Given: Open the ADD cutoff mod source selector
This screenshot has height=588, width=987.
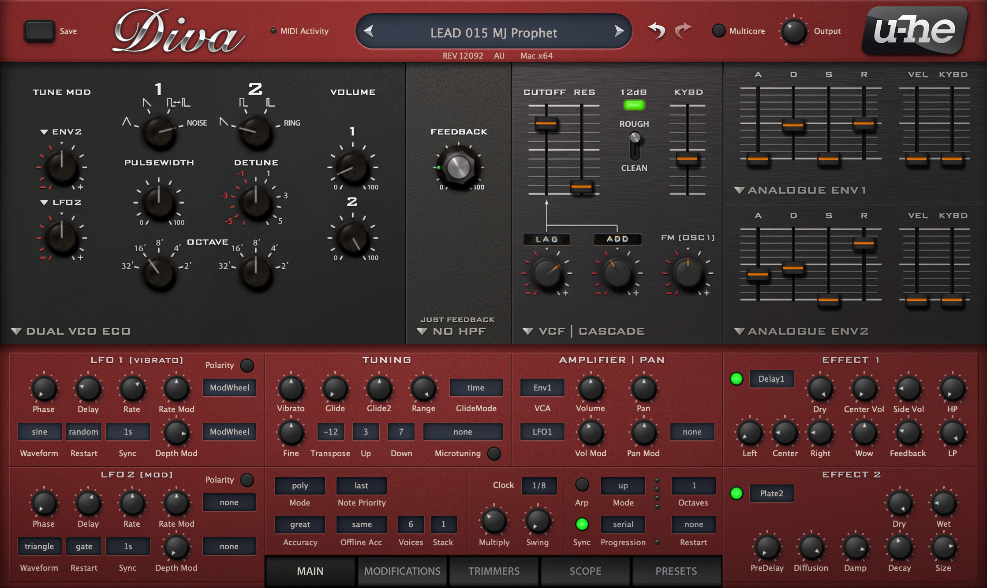Looking at the screenshot, I should (x=617, y=239).
